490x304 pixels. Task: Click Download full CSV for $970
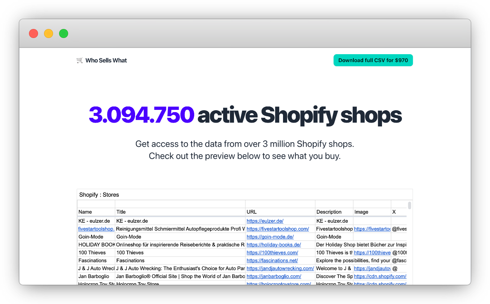tap(373, 60)
